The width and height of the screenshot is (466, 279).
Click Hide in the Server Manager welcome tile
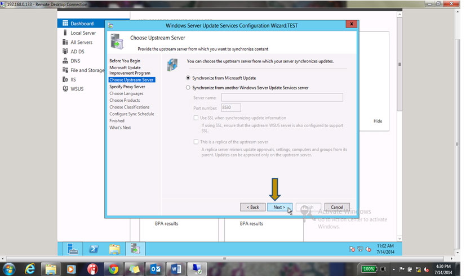[378, 121]
